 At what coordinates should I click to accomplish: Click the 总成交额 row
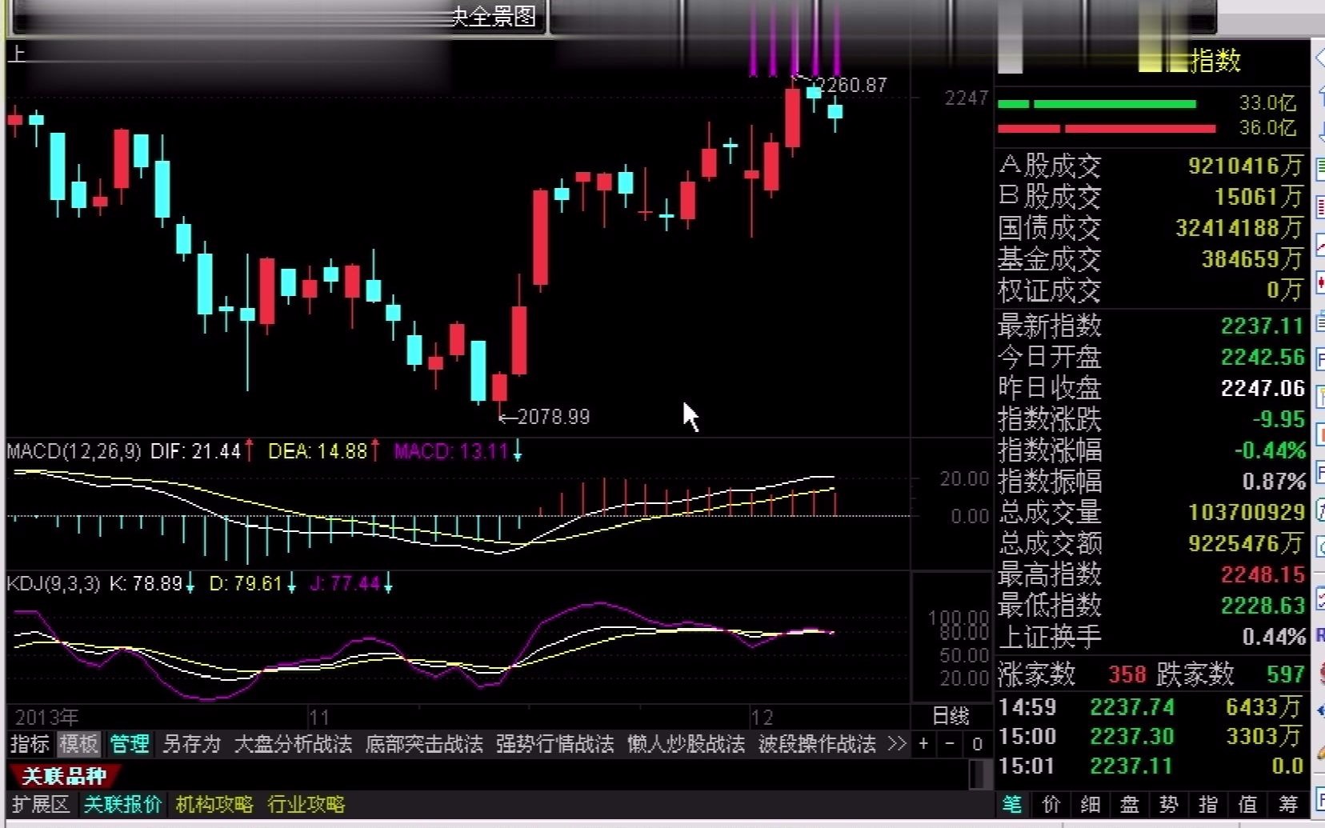tap(1151, 543)
